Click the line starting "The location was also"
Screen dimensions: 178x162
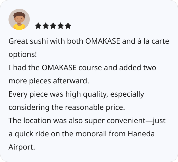(x=87, y=121)
